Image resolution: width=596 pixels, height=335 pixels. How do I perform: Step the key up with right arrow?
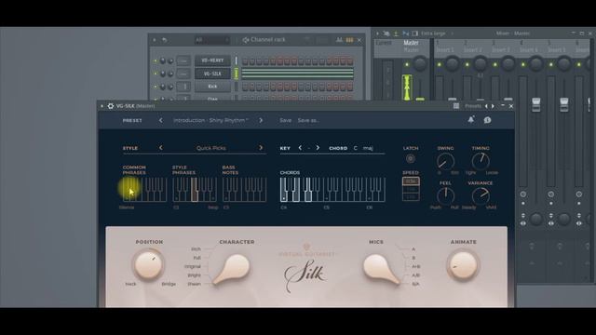pyautogui.click(x=318, y=148)
